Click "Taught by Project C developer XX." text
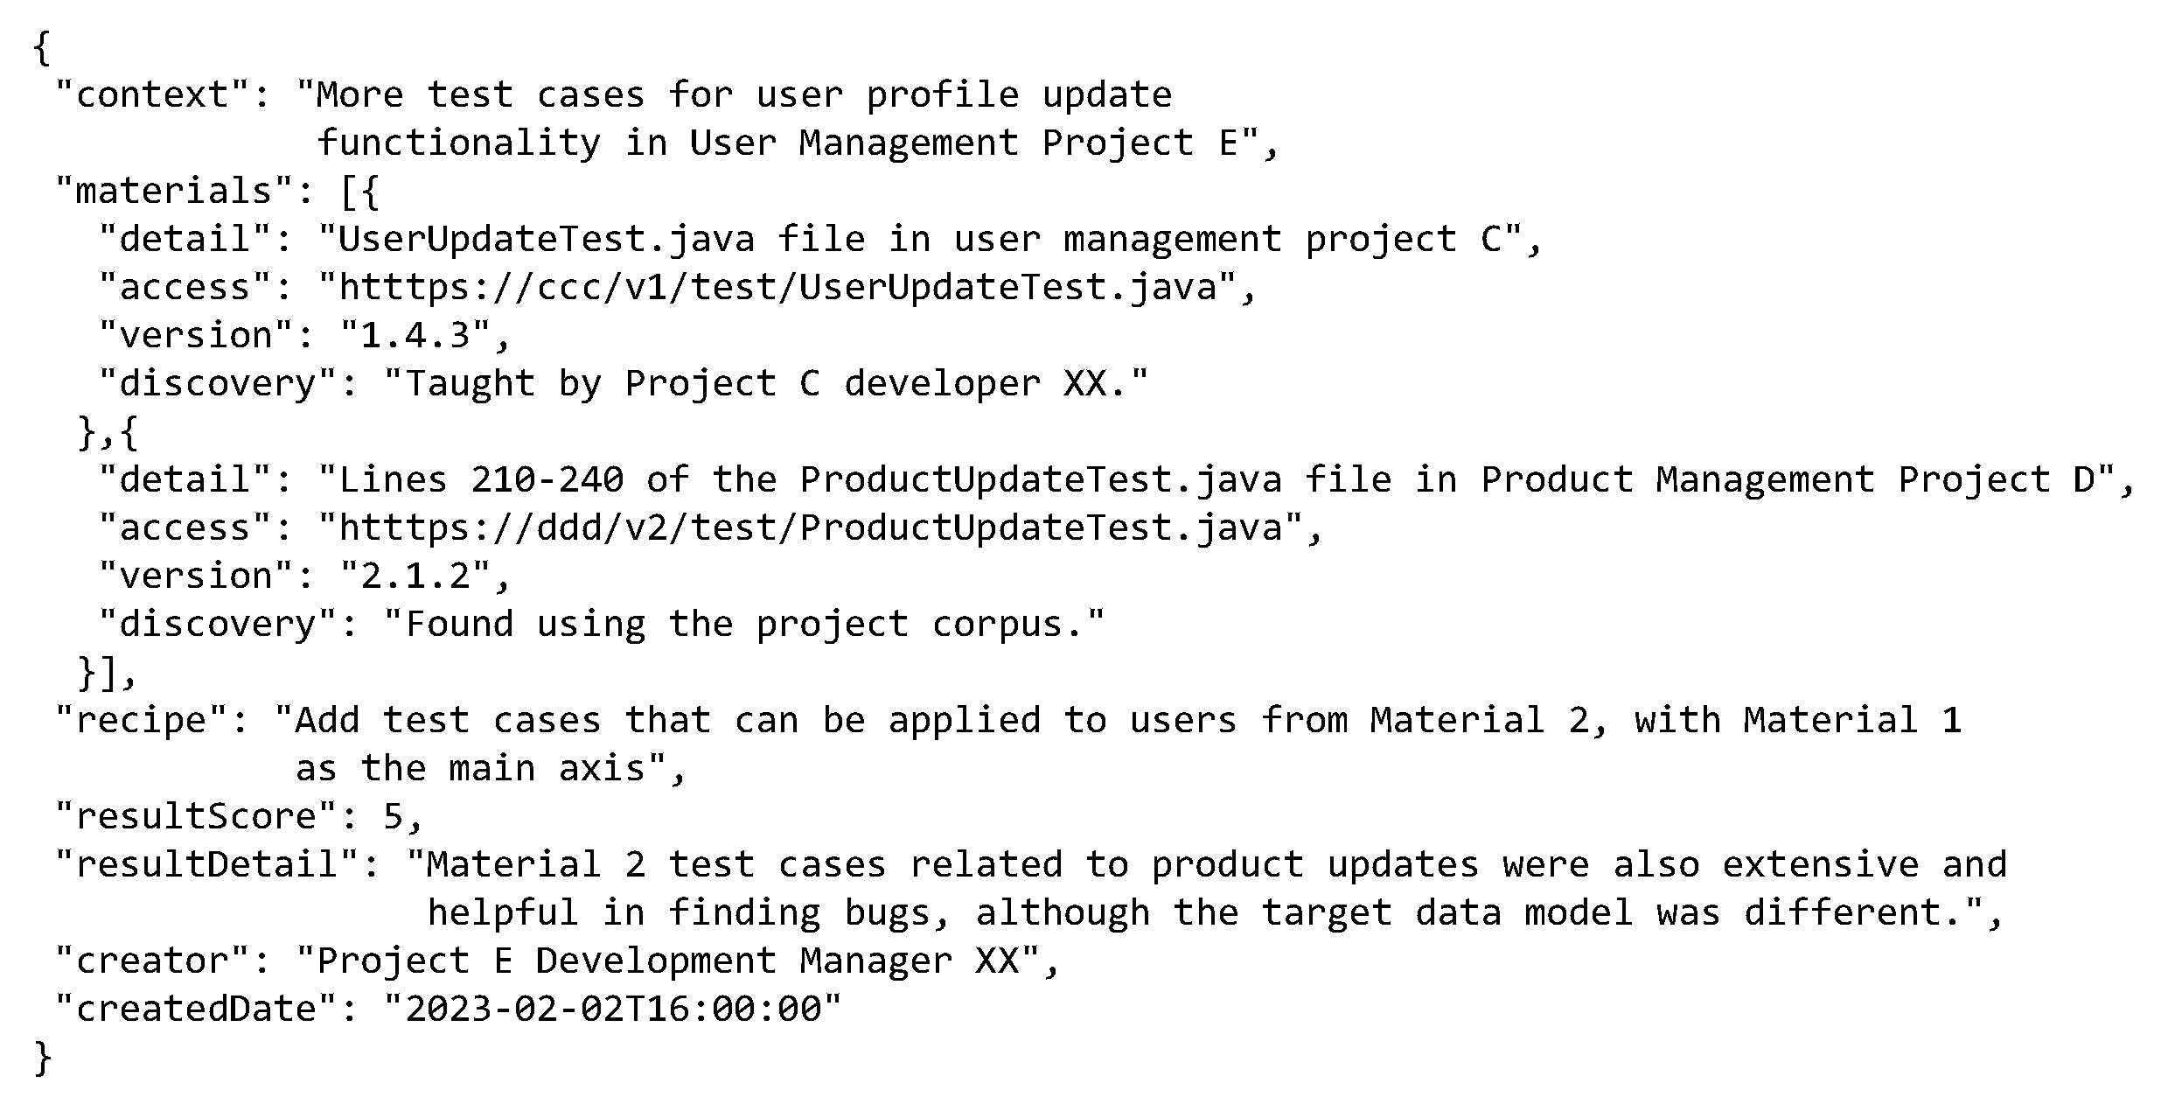2161x1111 pixels. 765,383
